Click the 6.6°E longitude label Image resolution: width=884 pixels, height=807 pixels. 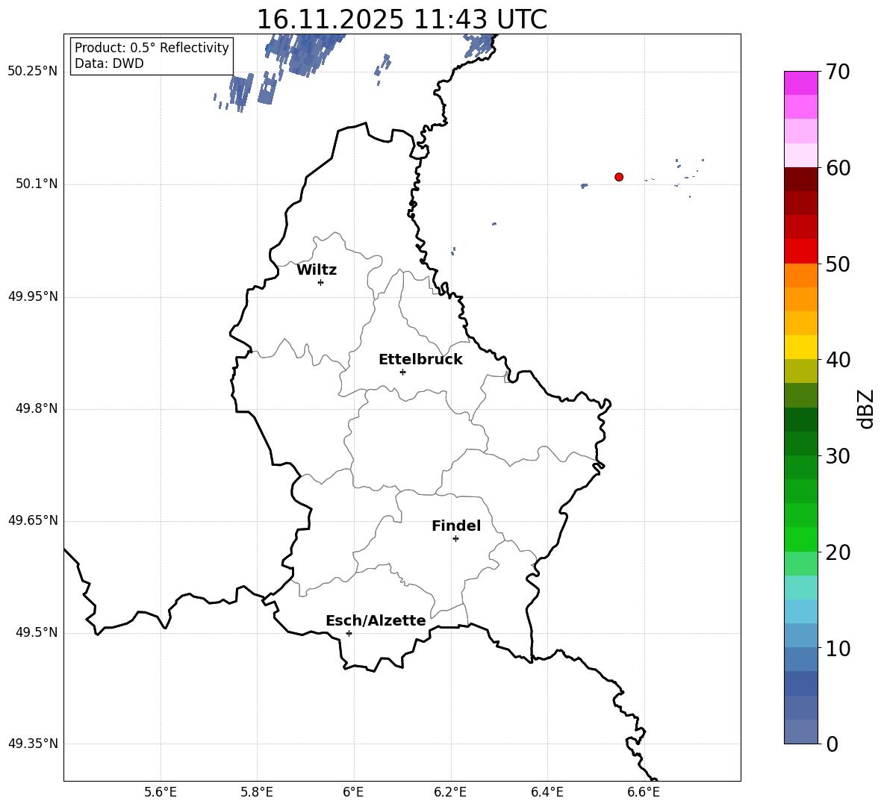pyautogui.click(x=644, y=792)
